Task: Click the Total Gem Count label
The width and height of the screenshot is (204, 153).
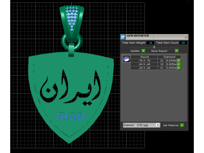Action: (x=167, y=43)
